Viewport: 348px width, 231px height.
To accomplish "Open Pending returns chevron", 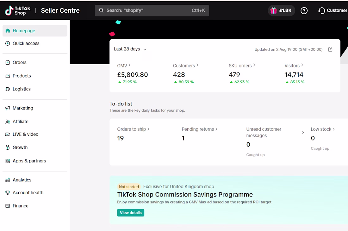I will point(216,129).
